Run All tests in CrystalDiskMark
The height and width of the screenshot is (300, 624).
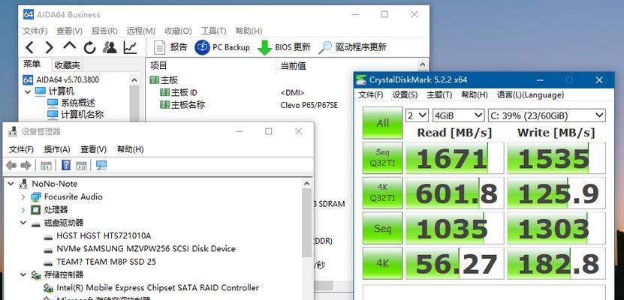[382, 122]
